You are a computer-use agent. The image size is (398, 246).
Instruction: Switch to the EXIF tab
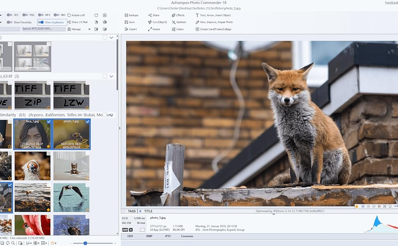tap(130, 236)
